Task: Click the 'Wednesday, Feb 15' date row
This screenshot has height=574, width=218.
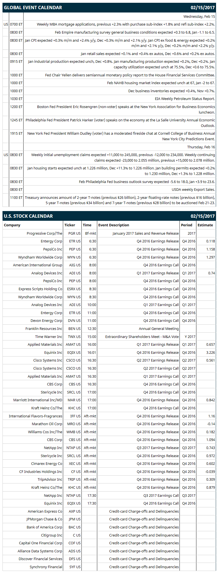Action: (x=199, y=17)
